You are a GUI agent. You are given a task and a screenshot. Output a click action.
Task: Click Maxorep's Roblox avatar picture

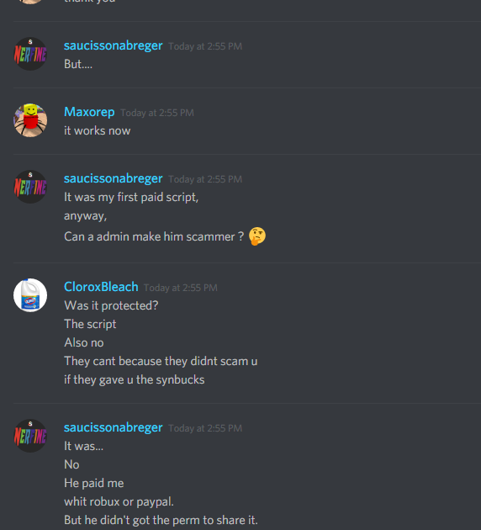pos(30,120)
